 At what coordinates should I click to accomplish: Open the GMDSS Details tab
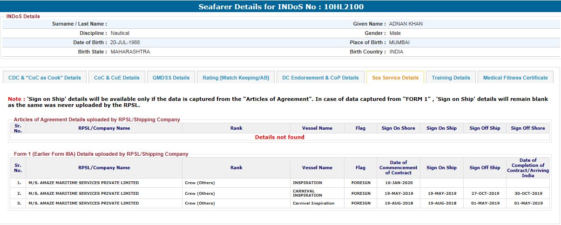pyautogui.click(x=171, y=78)
